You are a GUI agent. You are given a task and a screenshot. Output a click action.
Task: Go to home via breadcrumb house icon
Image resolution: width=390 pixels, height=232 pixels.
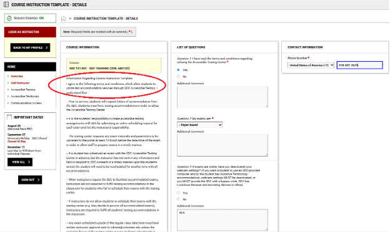pos(64,19)
